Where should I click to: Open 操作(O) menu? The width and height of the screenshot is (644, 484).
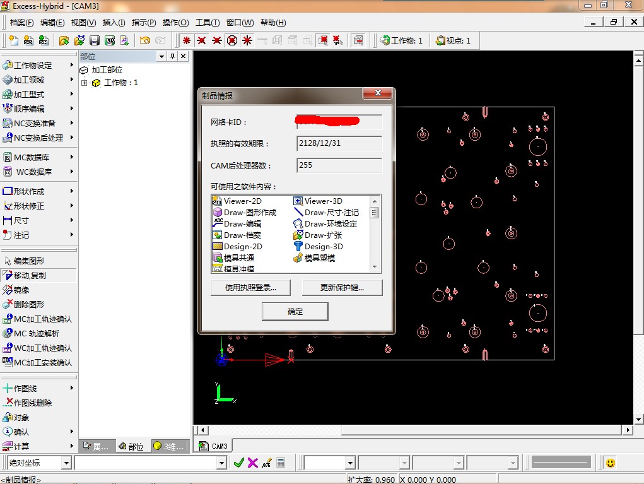point(175,23)
